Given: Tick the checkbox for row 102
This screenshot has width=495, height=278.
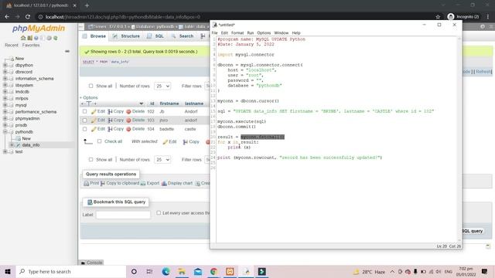Looking at the screenshot, I should click(x=84, y=111).
